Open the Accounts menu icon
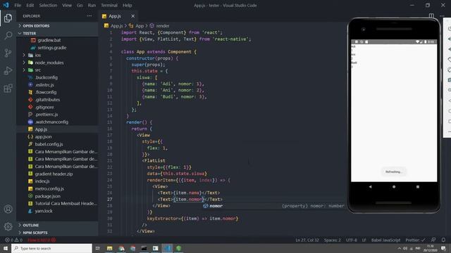Image resolution: width=451 pixels, height=253 pixels. (x=8, y=209)
